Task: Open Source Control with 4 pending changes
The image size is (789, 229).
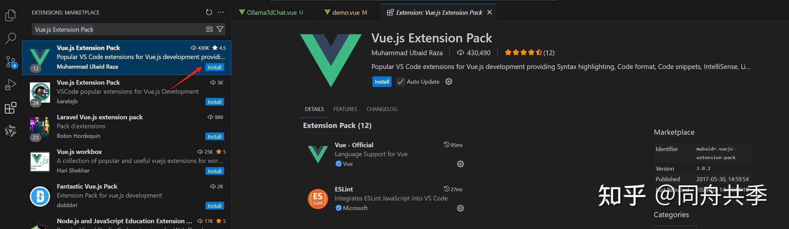Action: coord(10,62)
